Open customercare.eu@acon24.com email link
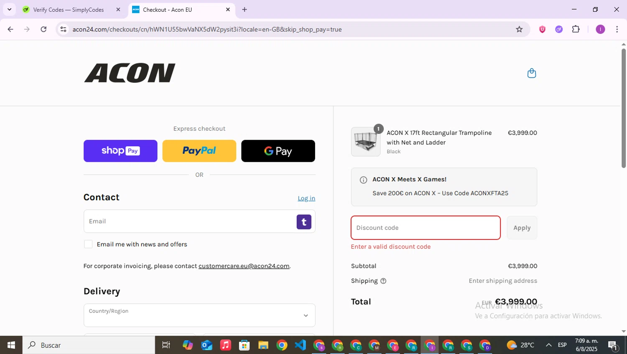Screen dimensions: 627x354 [x=244, y=266]
